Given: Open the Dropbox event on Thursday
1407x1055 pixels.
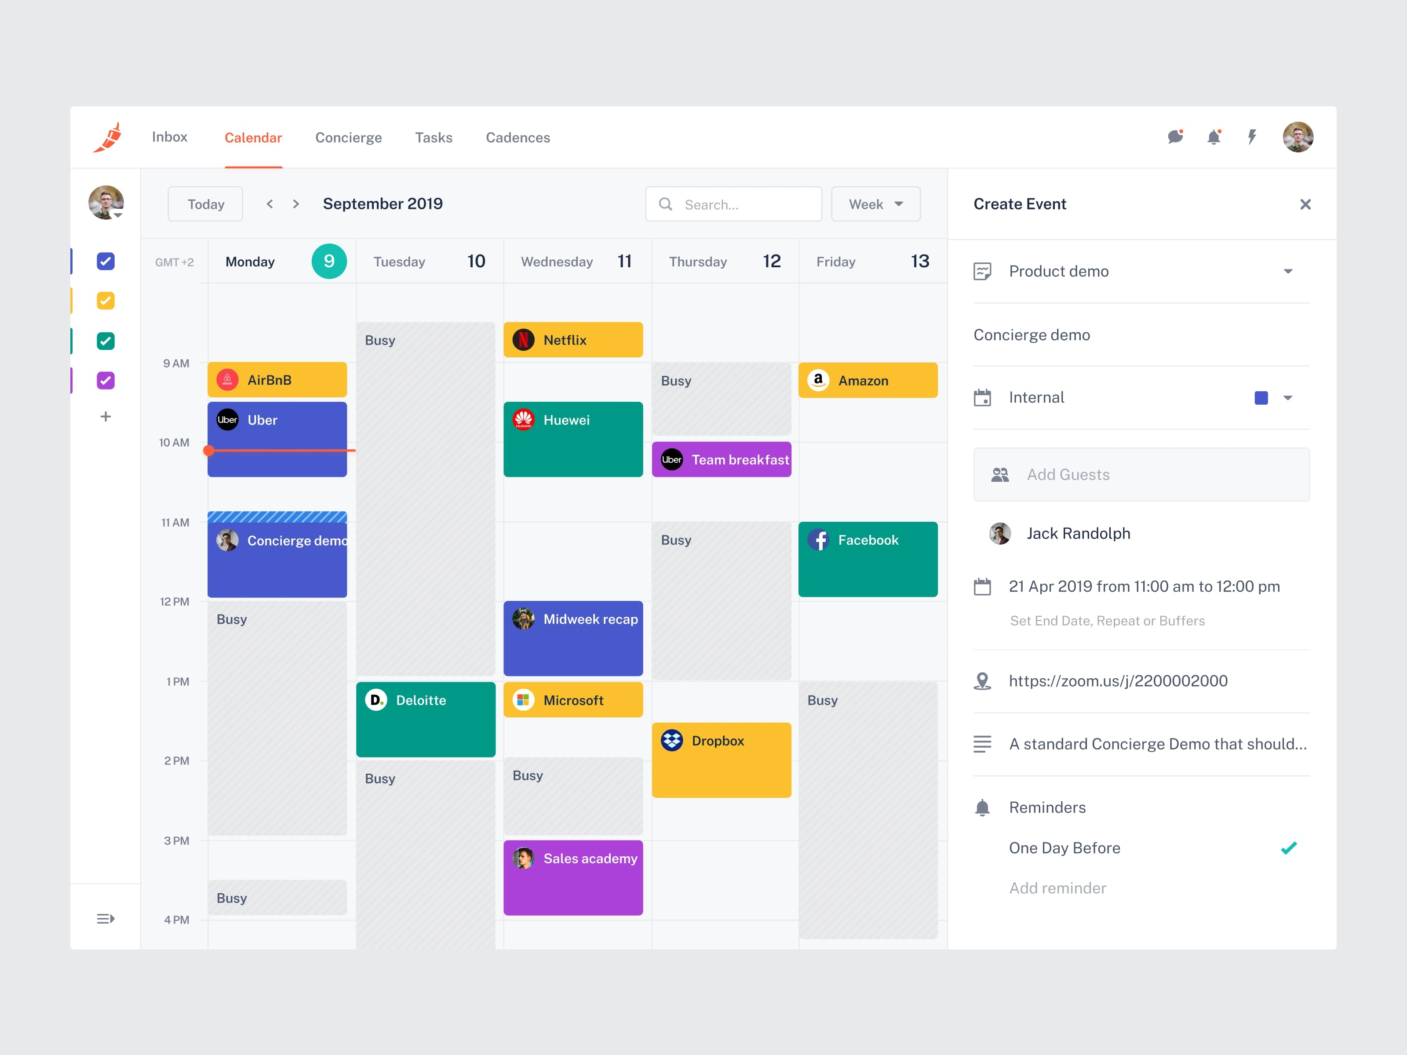Looking at the screenshot, I should tap(722, 760).
